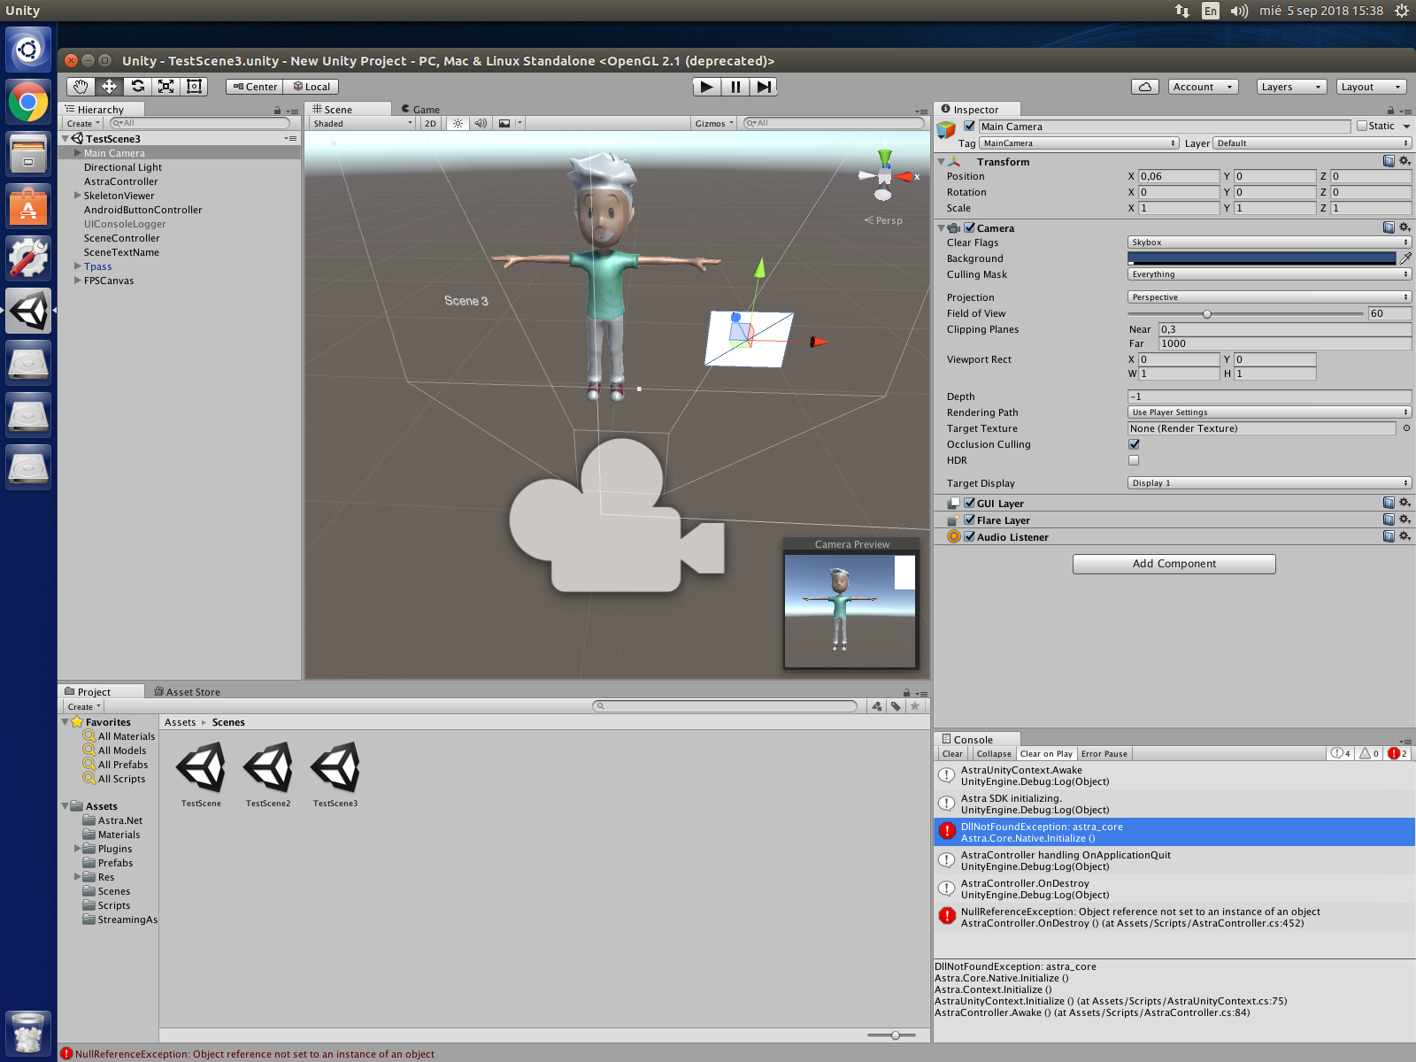The image size is (1416, 1062).
Task: Click save search star icon in Project
Action: (x=915, y=706)
